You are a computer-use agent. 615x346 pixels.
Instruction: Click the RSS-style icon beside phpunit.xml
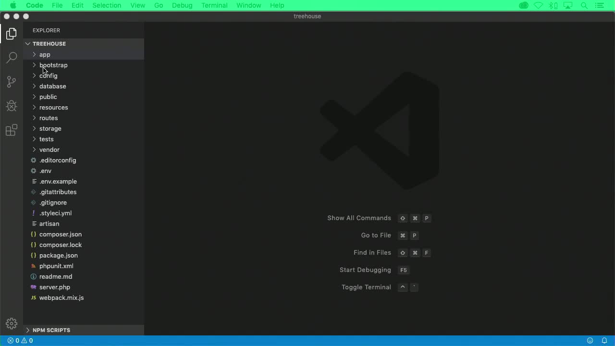point(34,266)
